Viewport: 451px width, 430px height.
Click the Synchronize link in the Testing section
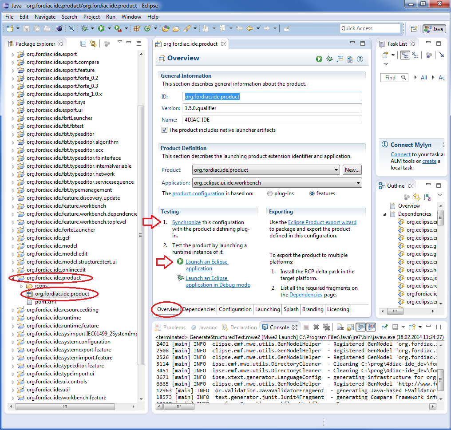click(x=186, y=222)
